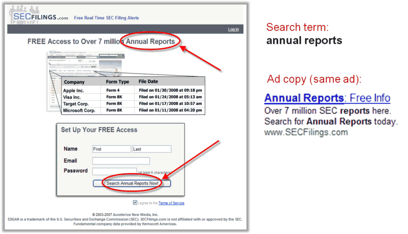This screenshot has height=234, width=408.
Task: Select the Form Type column header
Action: 117,82
